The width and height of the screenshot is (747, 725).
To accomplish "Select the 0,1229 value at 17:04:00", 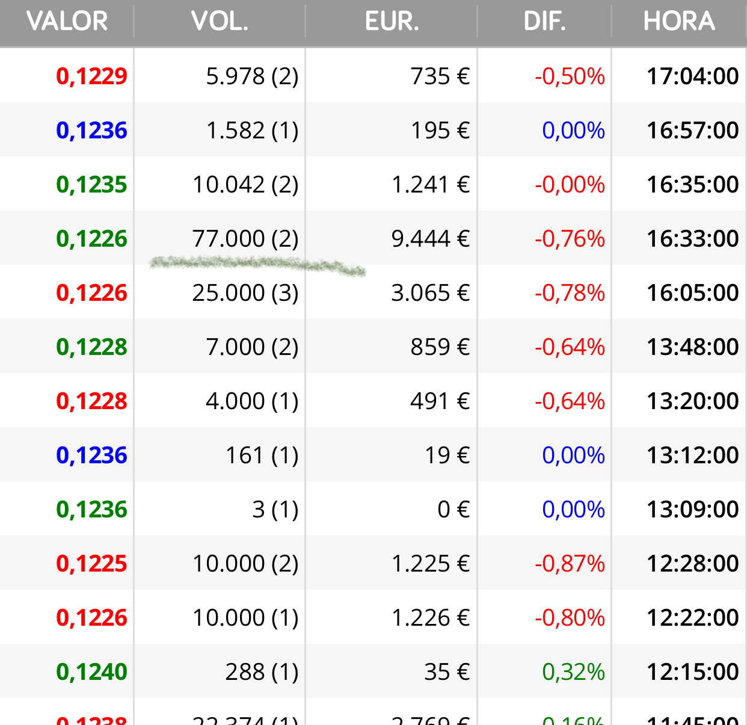I will point(91,76).
